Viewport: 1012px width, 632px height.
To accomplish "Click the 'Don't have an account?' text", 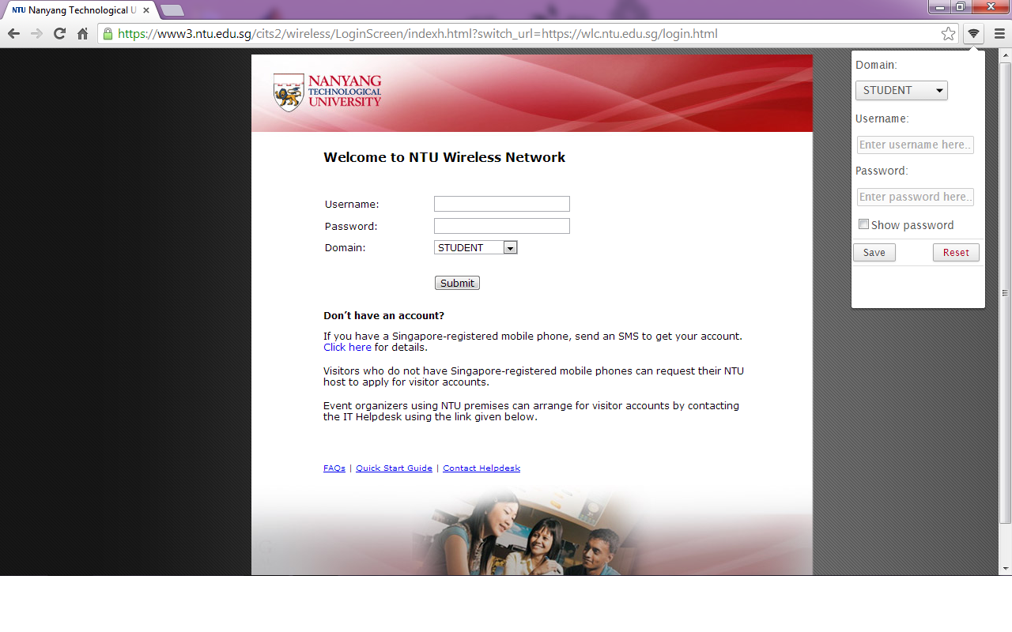I will coord(383,315).
